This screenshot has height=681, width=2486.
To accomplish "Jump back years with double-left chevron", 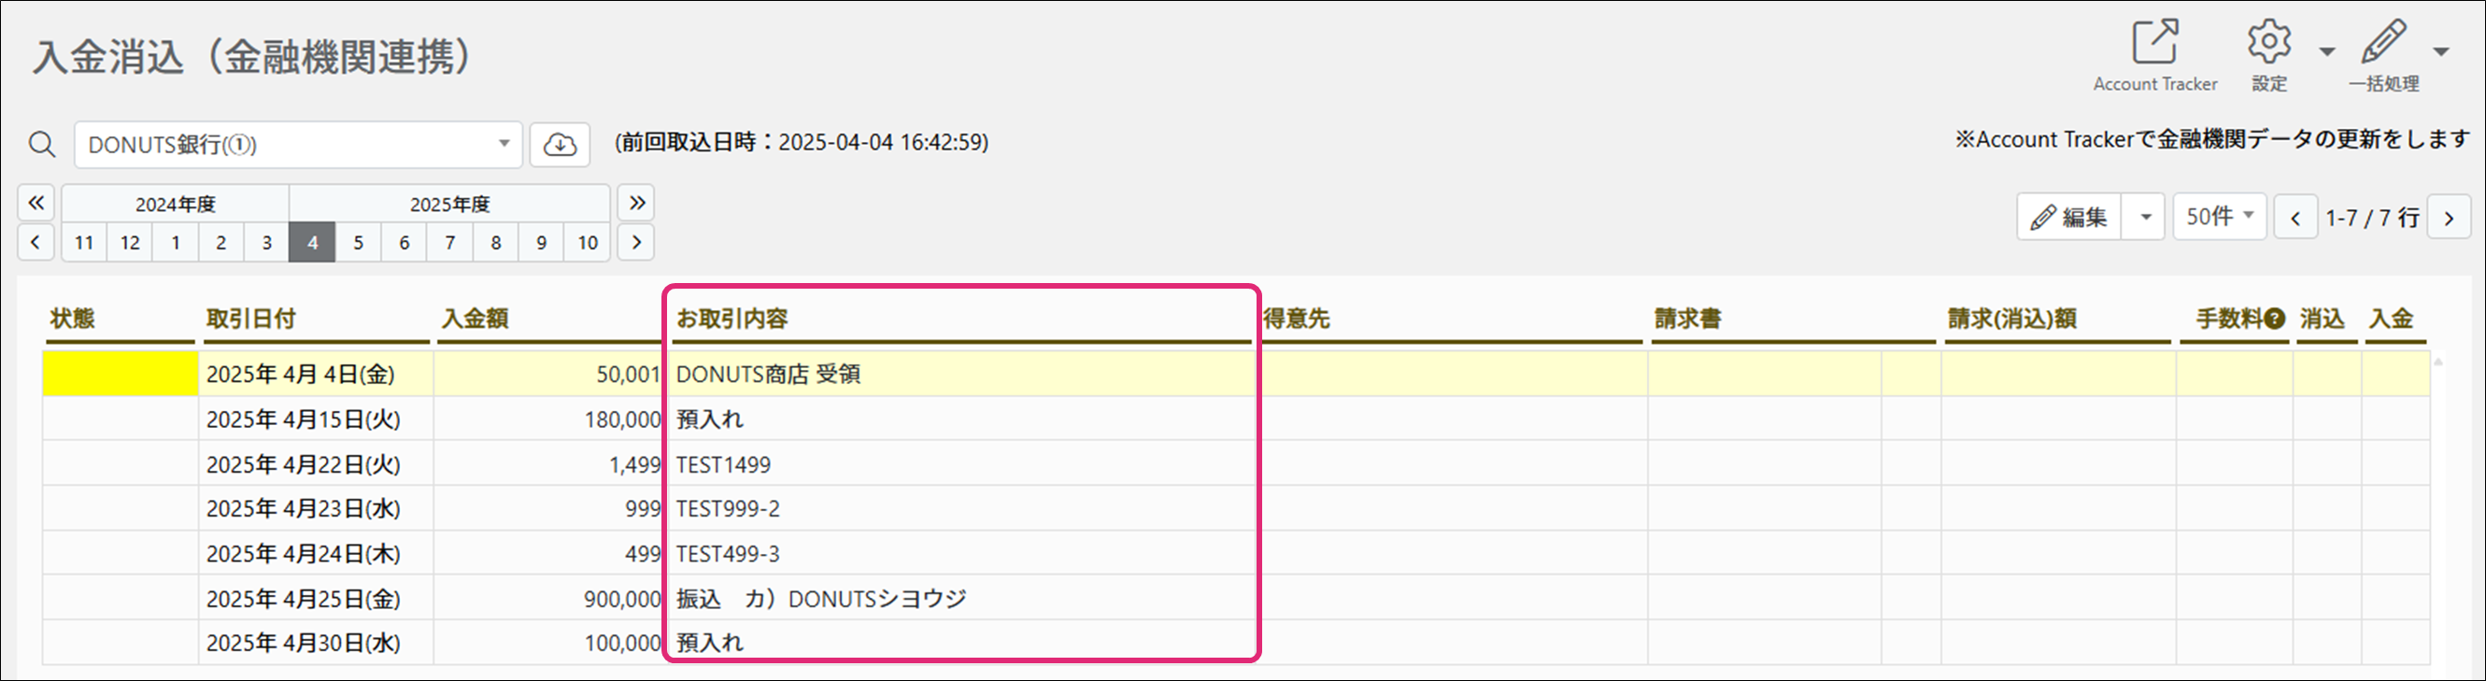I will coord(36,203).
